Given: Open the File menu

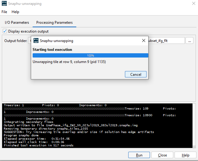Looking at the screenshot, I should coord(4,12).
